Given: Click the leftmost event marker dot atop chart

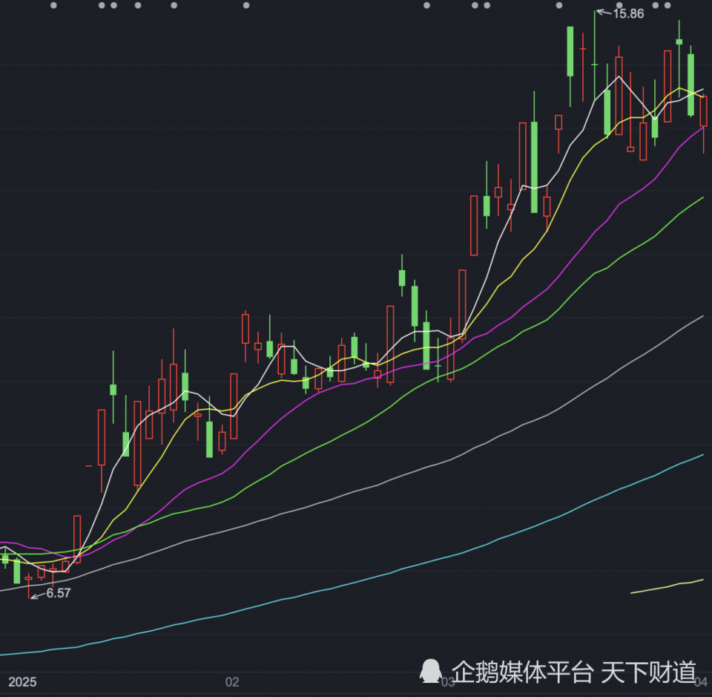Looking at the screenshot, I should click(x=53, y=5).
